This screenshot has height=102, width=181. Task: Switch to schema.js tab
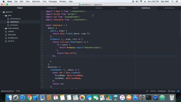click(122, 8)
